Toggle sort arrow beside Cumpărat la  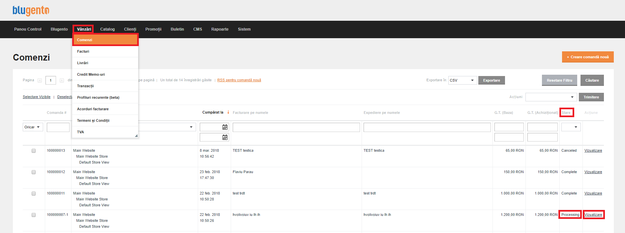(x=228, y=112)
